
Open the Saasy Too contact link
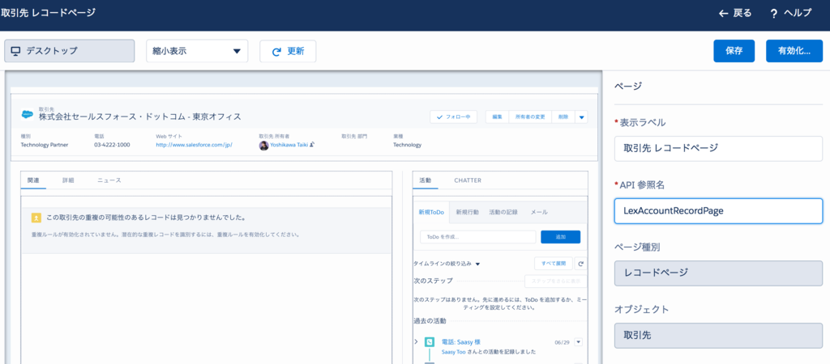point(455,351)
